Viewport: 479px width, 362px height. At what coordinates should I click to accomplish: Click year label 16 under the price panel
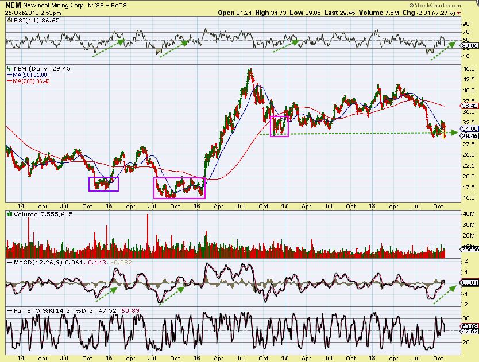tap(196, 206)
